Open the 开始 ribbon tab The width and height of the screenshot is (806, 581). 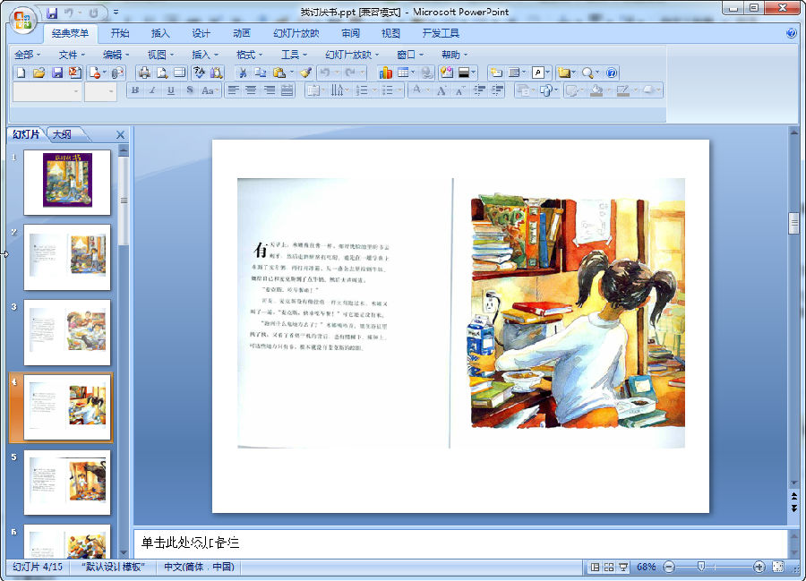(x=120, y=33)
